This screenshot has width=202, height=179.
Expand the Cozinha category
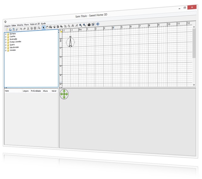(6, 37)
